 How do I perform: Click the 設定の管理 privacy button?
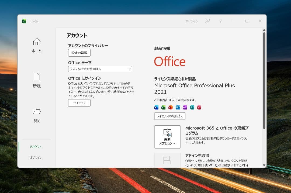79,53
